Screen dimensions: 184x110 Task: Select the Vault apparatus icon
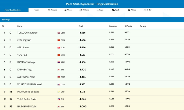click(x=113, y=10)
